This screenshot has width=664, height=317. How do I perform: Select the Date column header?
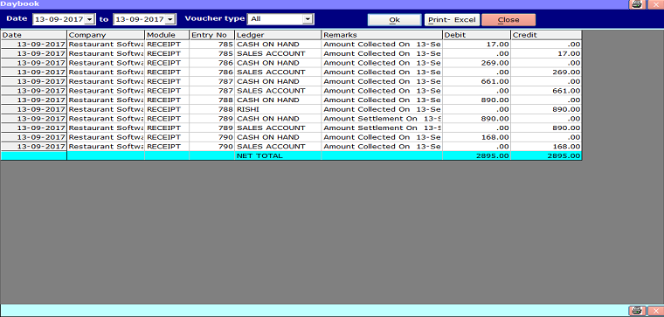[34, 35]
